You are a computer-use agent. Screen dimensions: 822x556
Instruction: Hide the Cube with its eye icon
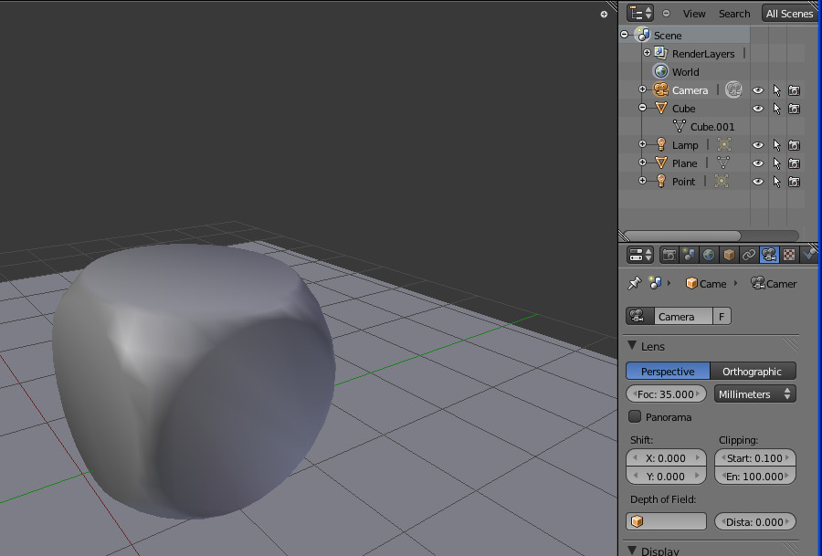[x=757, y=109]
